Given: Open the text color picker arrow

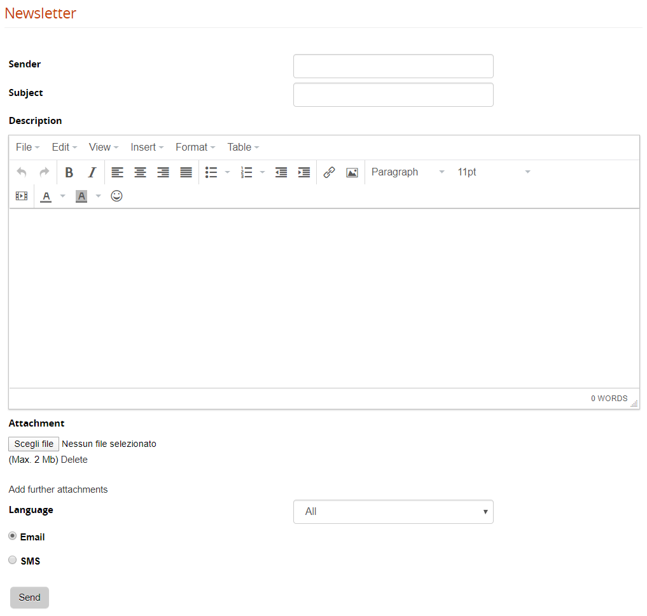Looking at the screenshot, I should tap(62, 196).
